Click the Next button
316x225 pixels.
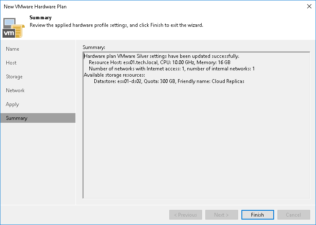[x=221, y=215]
